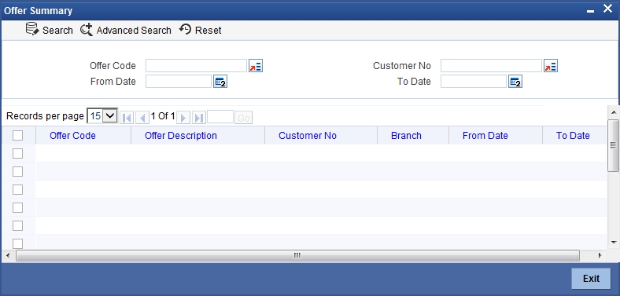Sort by Offer Description column header
The height and width of the screenshot is (296, 620).
(181, 135)
